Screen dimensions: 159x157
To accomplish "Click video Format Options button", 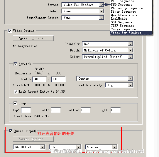I will pos(33,38).
